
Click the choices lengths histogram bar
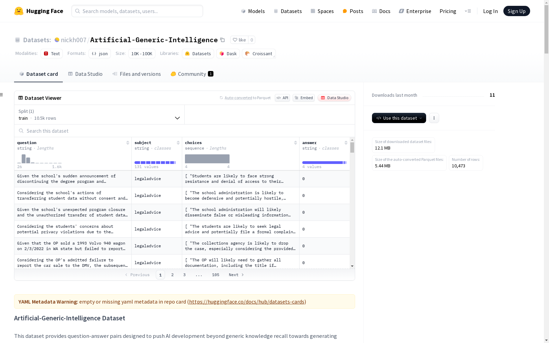coord(207,159)
